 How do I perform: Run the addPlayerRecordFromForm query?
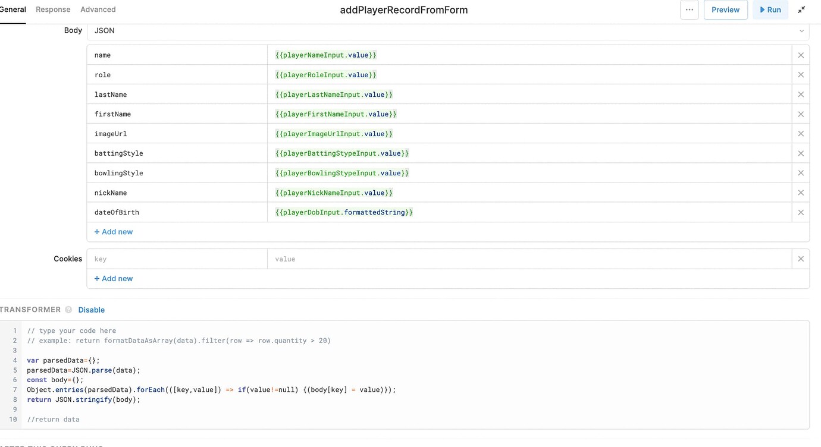tap(770, 10)
